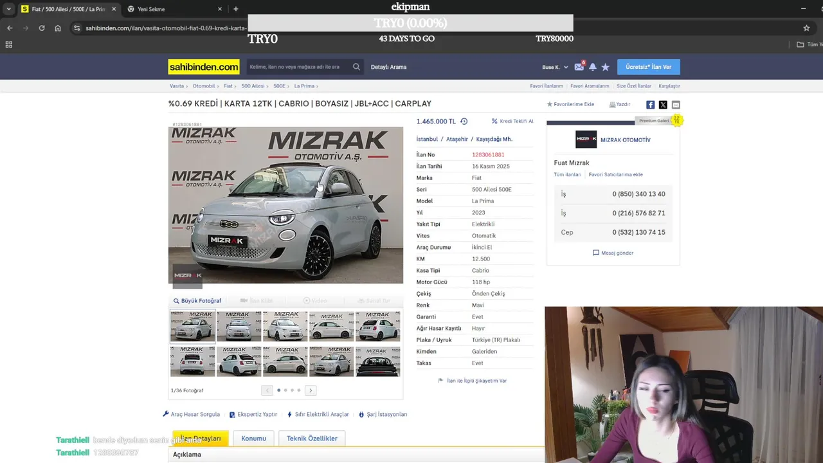Click the price history icon
823x463 pixels.
464,122
